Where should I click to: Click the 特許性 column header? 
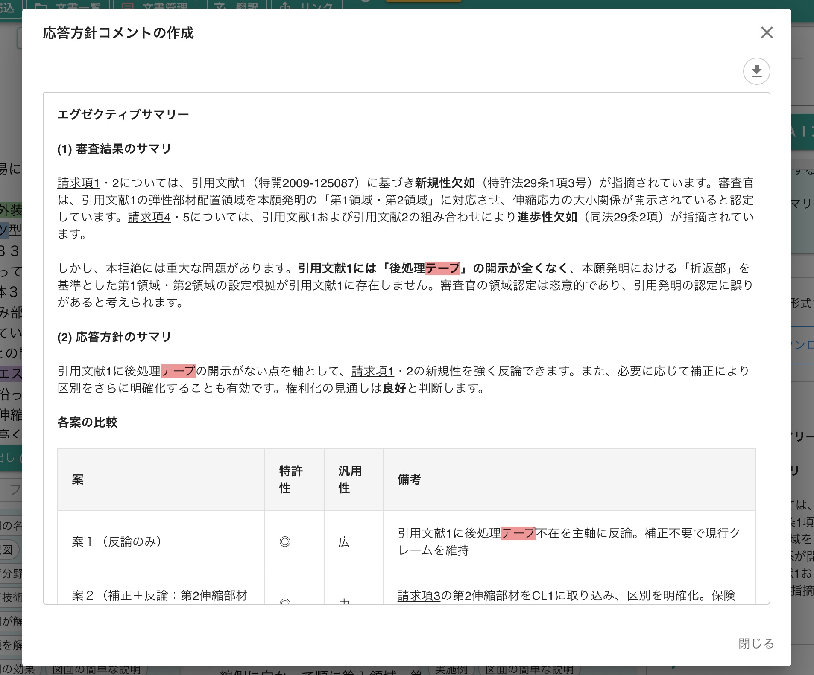294,480
